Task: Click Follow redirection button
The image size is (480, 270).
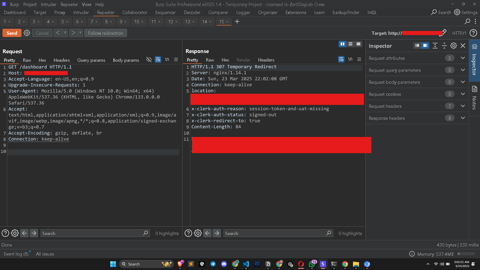Action: [x=105, y=33]
